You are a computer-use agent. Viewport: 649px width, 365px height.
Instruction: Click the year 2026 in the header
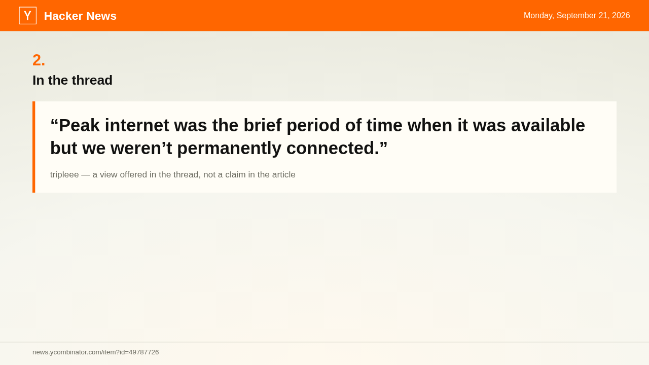click(621, 16)
